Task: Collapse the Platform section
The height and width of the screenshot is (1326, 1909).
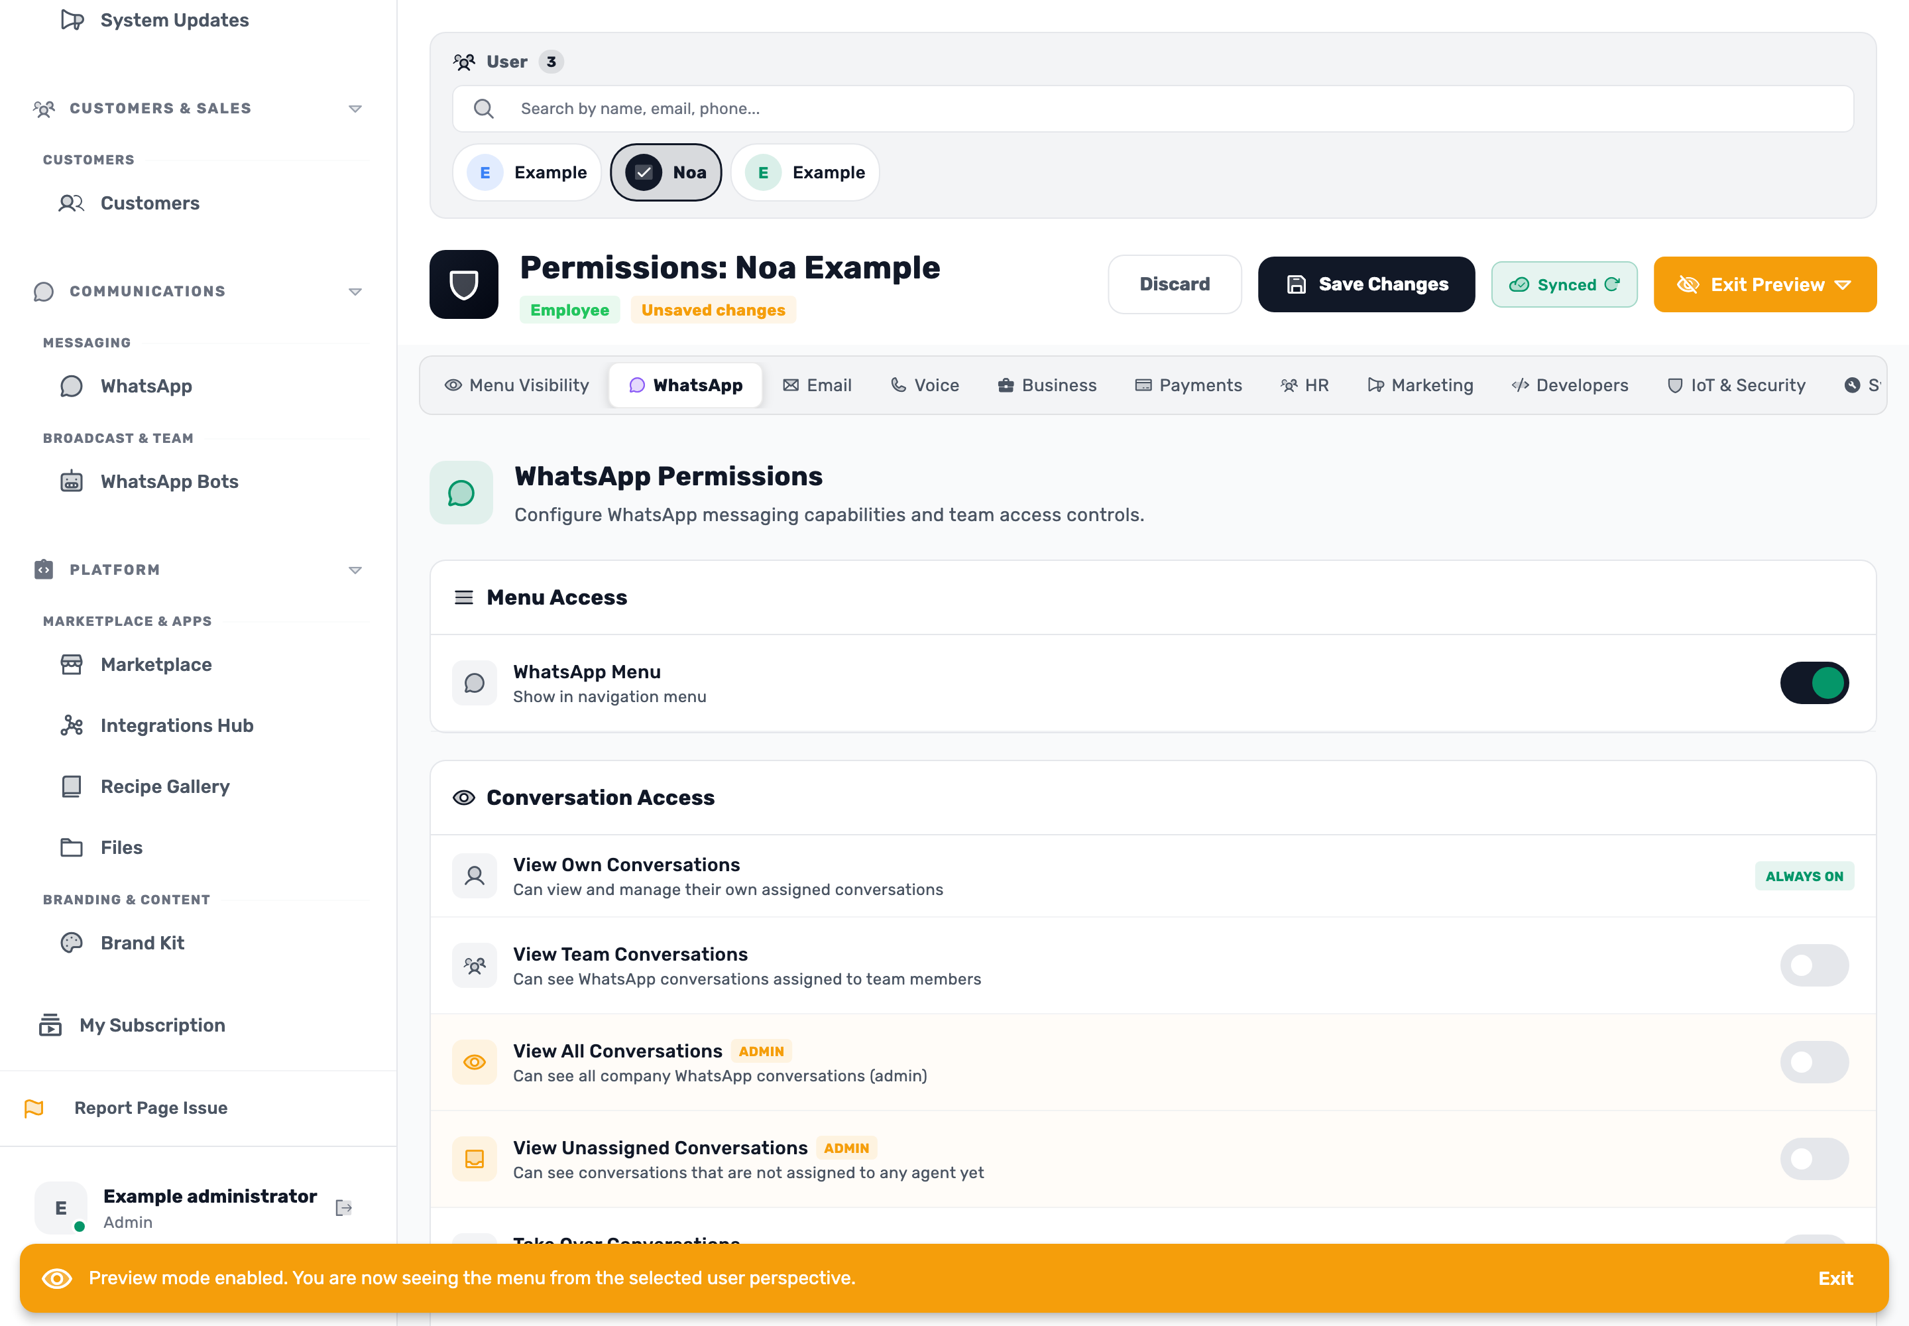Action: tap(355, 570)
